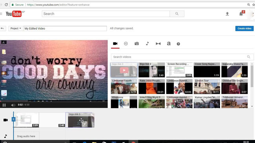
Task: Select the Tribhuvan Universi video thumbnail
Action: [235, 102]
